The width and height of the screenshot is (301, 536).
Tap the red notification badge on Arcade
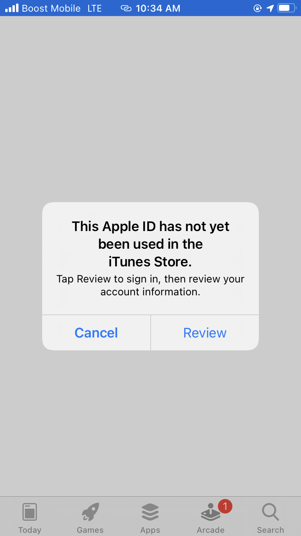coord(225,506)
